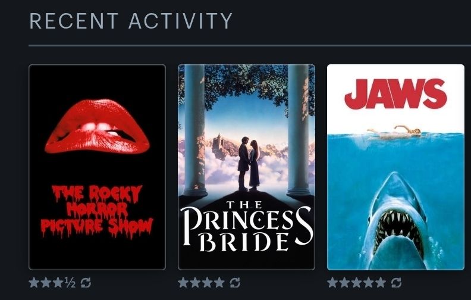Click the first star below Rocky Horror poster

tap(34, 283)
